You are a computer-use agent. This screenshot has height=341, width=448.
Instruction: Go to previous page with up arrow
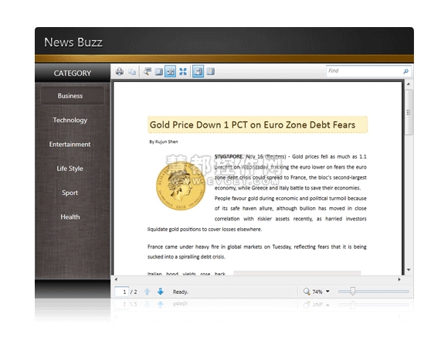pyautogui.click(x=147, y=292)
